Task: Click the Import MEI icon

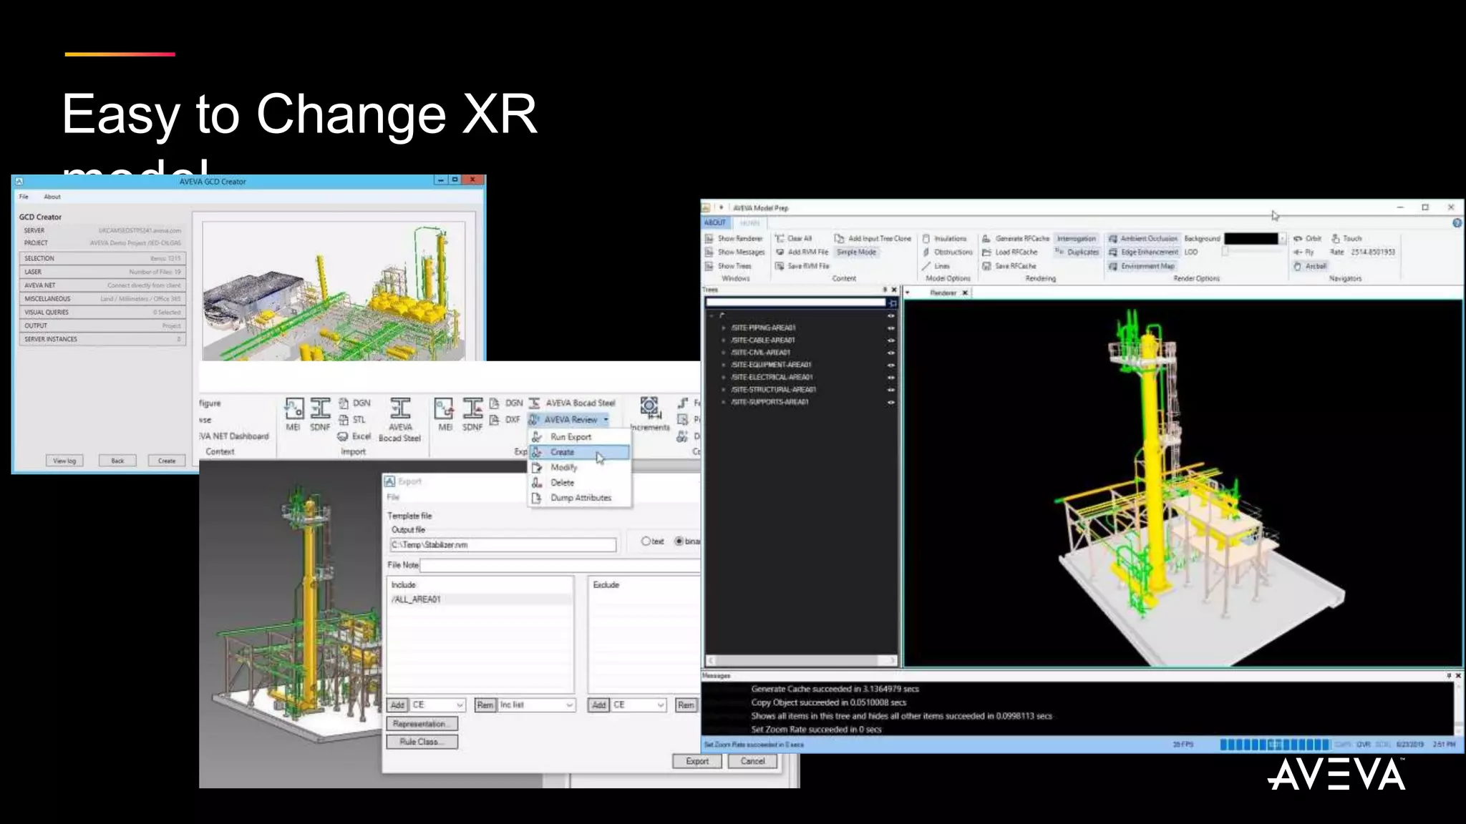Action: click(293, 409)
